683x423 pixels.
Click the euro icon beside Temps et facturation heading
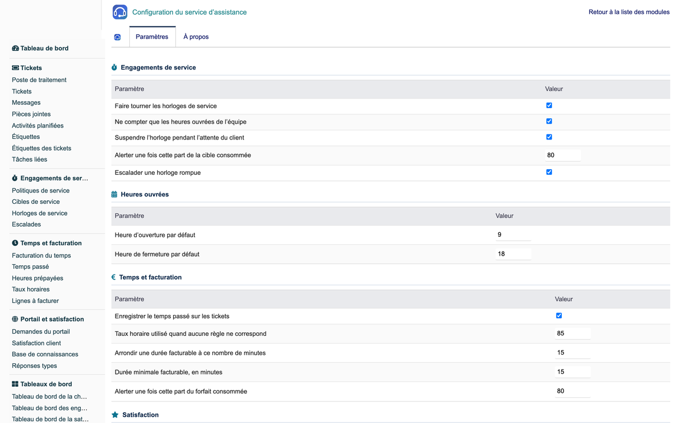click(x=113, y=277)
